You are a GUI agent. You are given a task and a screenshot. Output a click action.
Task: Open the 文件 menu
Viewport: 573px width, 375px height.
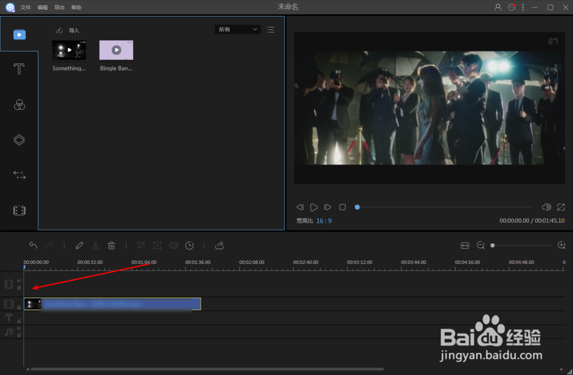(x=26, y=7)
